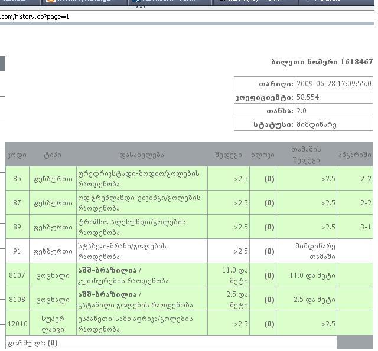Select code cell 8107

[x=17, y=275]
